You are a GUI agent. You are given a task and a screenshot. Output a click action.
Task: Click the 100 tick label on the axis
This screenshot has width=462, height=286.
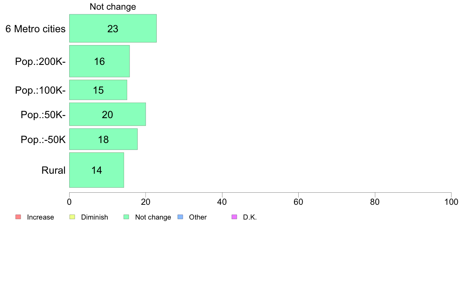(x=451, y=202)
